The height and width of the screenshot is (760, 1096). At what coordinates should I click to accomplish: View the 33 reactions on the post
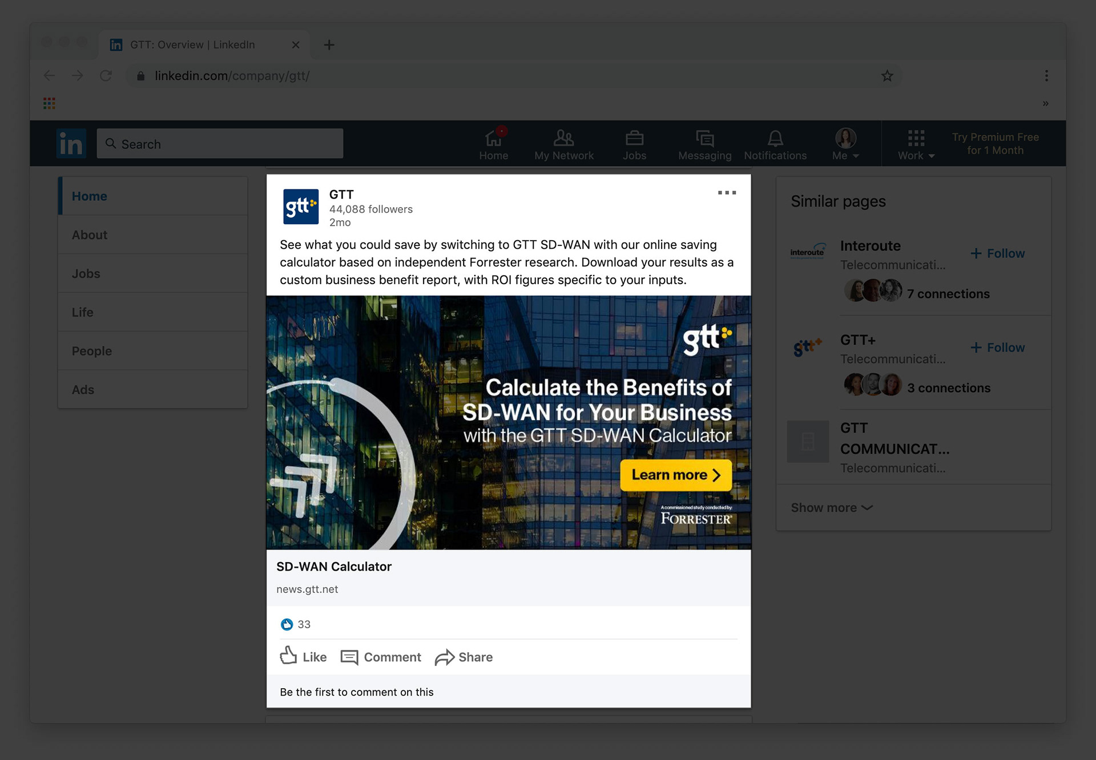point(296,624)
